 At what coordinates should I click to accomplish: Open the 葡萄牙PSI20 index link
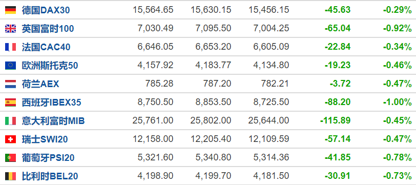tap(48, 158)
